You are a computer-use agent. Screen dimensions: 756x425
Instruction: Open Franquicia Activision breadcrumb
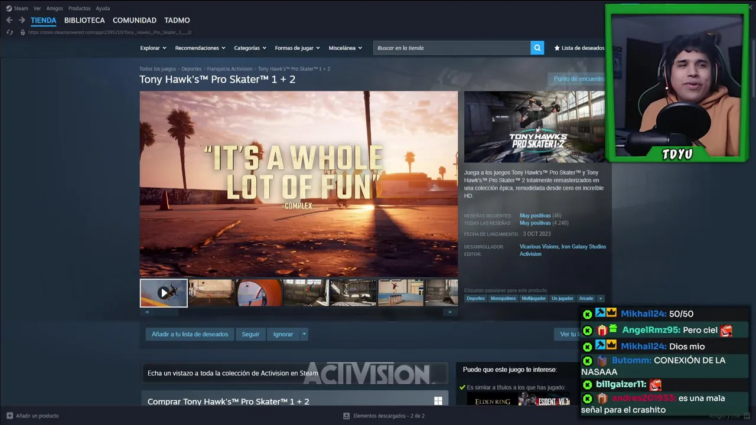point(230,69)
